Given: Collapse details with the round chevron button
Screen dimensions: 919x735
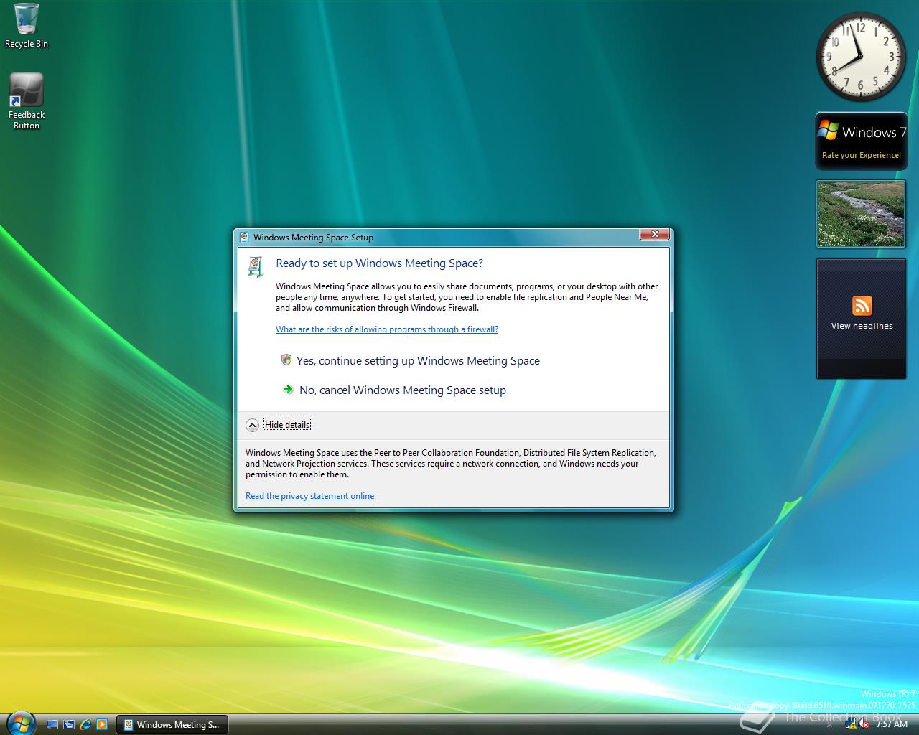Looking at the screenshot, I should click(x=252, y=425).
